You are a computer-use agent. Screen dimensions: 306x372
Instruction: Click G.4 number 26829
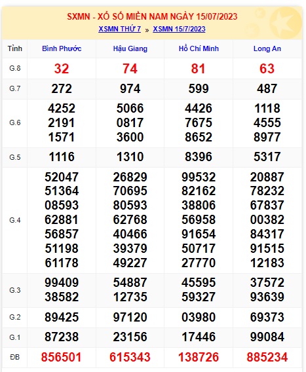click(x=130, y=177)
